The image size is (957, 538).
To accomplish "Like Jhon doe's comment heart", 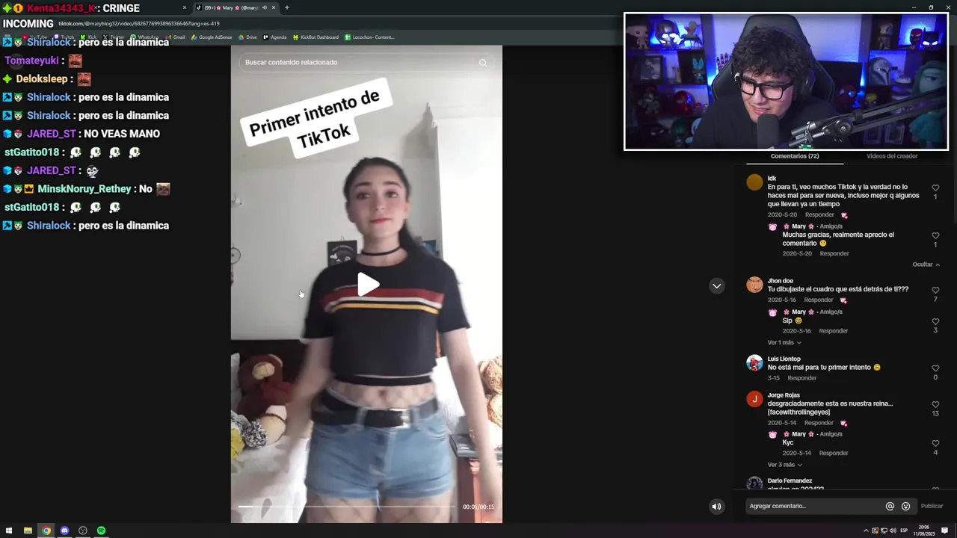I will click(x=935, y=291).
